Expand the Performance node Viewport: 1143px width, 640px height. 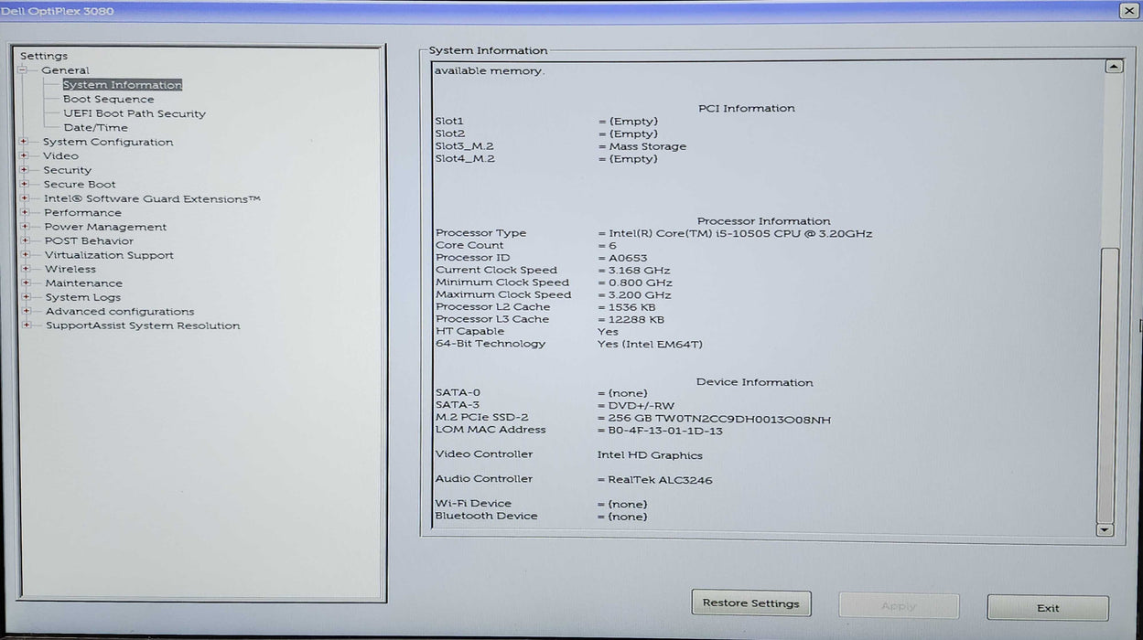26,212
